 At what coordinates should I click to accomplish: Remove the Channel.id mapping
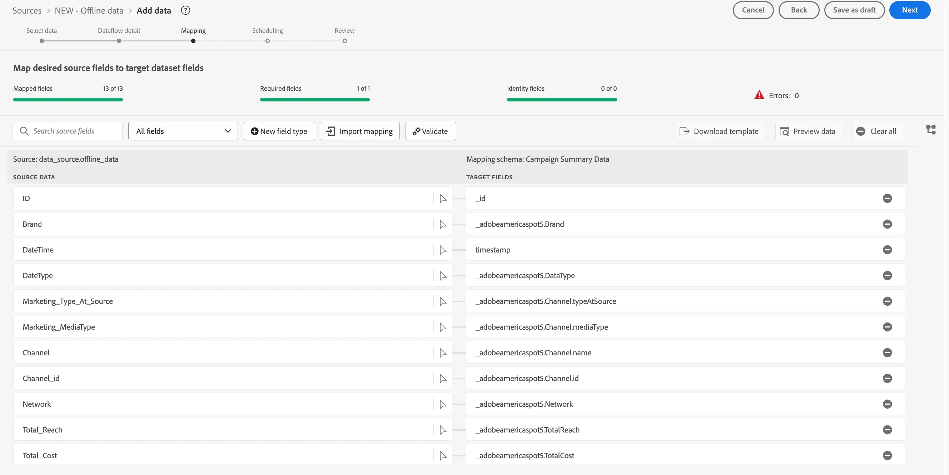pyautogui.click(x=887, y=379)
